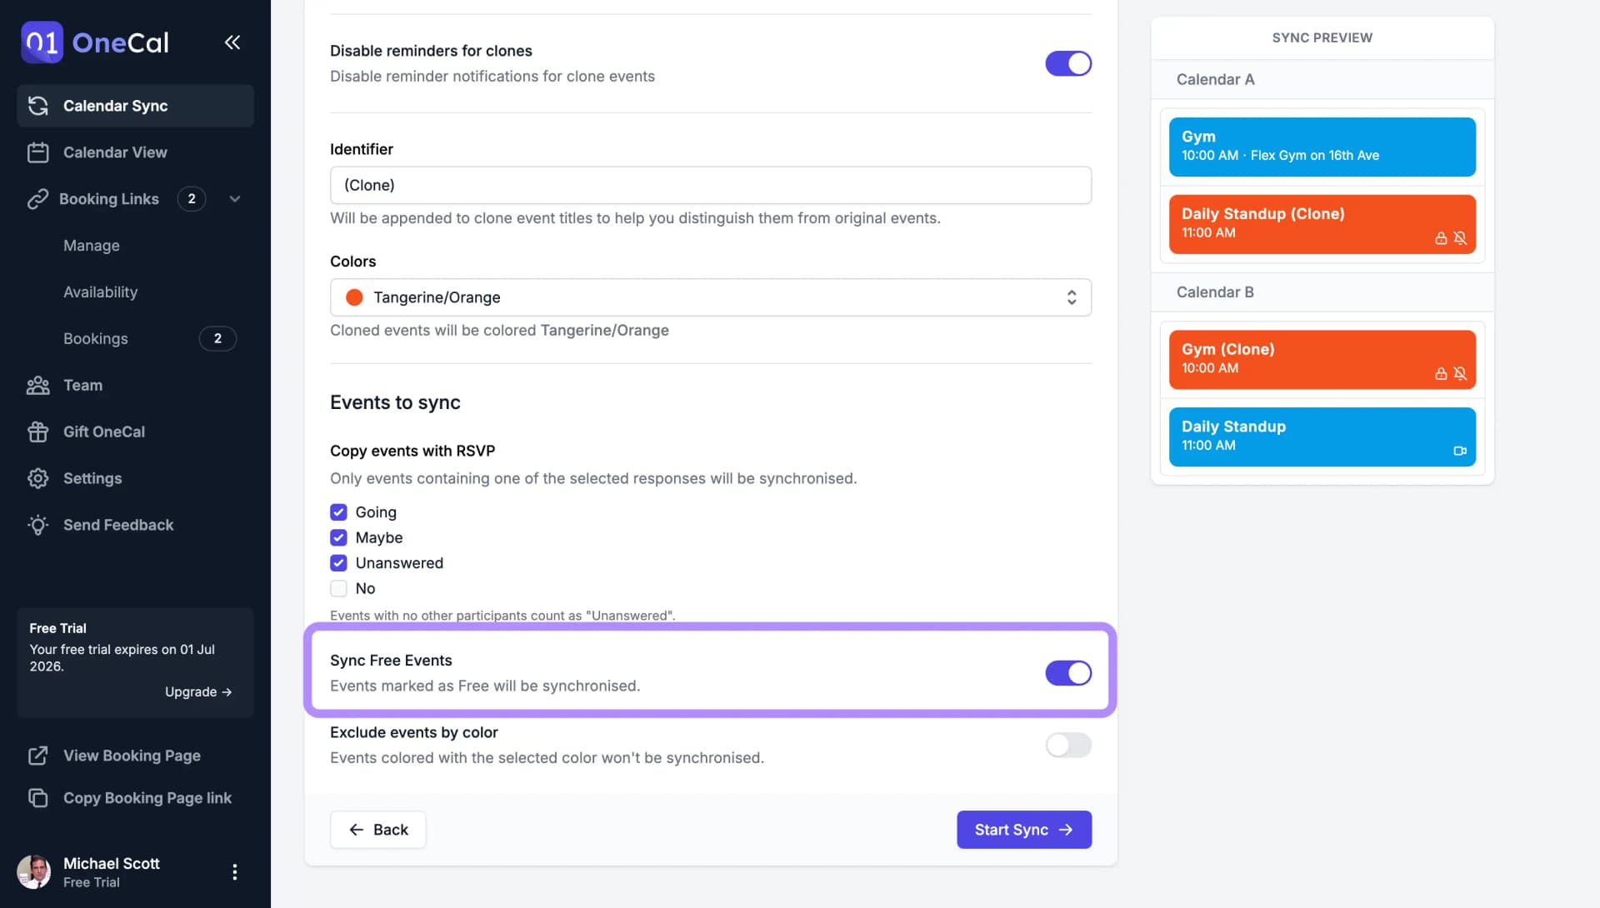Click the Send Feedback lightbulb icon

tap(38, 525)
